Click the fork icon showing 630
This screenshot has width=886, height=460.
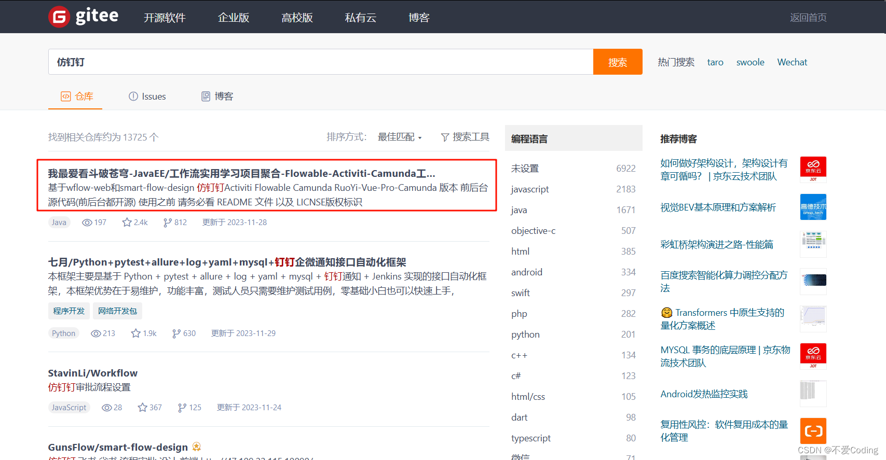(x=176, y=333)
